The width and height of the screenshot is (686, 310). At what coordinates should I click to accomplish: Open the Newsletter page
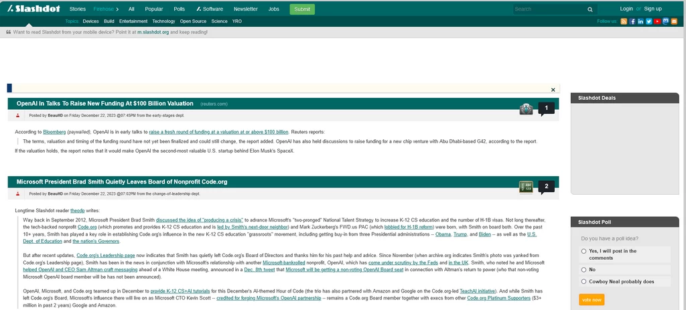[245, 9]
